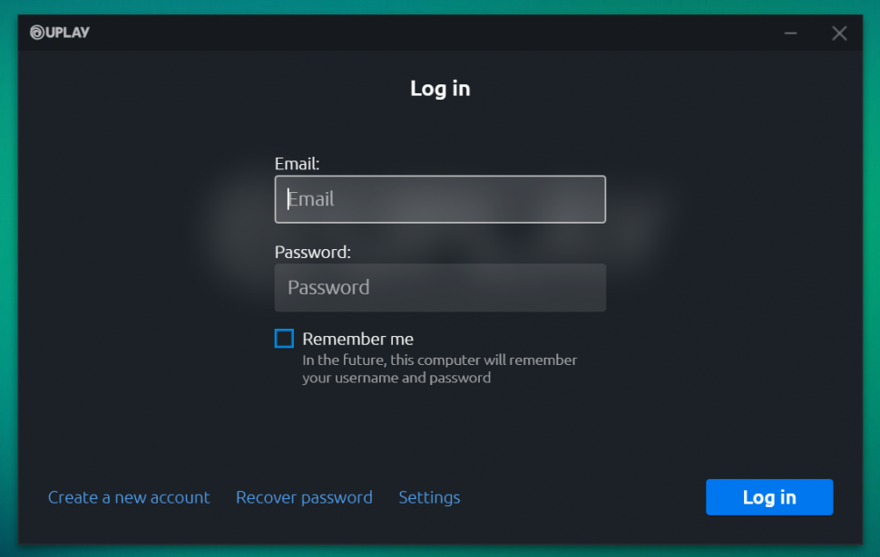
Task: Close the Uplay login window
Action: 839,34
